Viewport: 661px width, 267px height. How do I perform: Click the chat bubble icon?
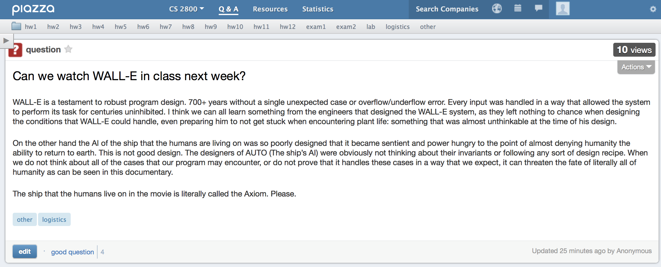pos(538,8)
